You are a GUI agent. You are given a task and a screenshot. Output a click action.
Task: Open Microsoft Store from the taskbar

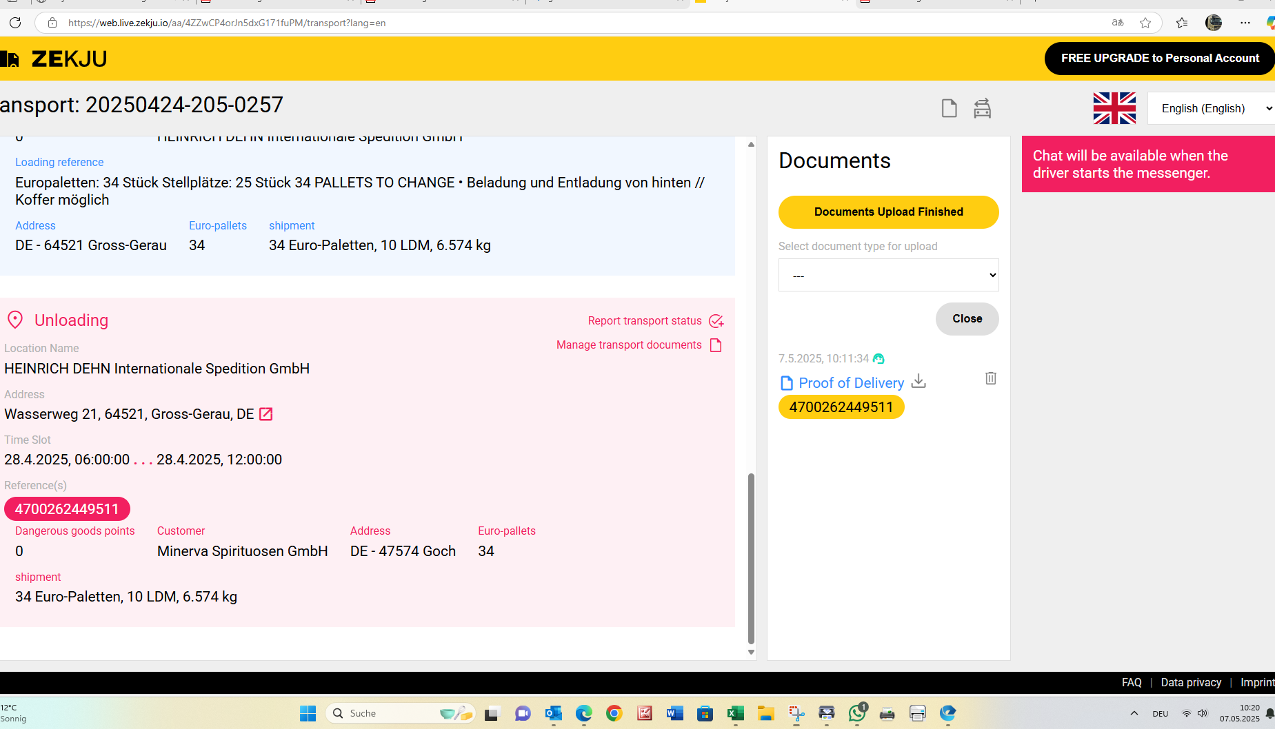click(x=705, y=713)
